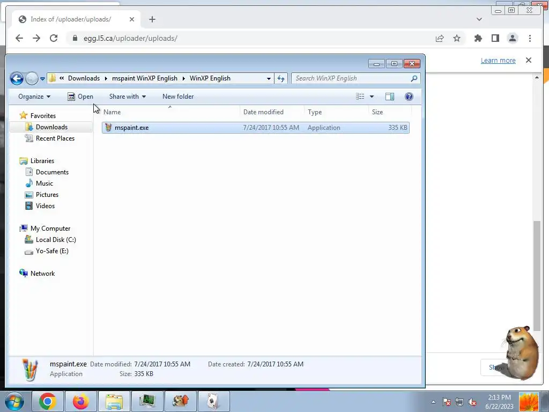Click the Explorer help question icon

pos(409,97)
